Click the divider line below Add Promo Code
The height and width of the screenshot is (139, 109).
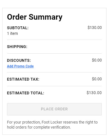[54, 72]
